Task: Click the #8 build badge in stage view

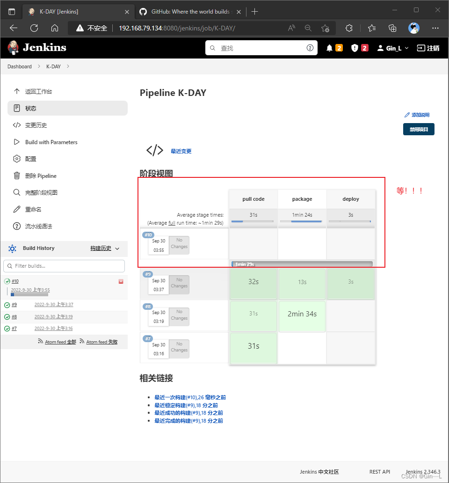Action: (x=148, y=306)
